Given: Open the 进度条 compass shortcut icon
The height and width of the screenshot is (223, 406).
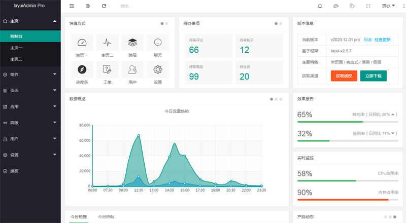Looking at the screenshot, I should (82, 69).
